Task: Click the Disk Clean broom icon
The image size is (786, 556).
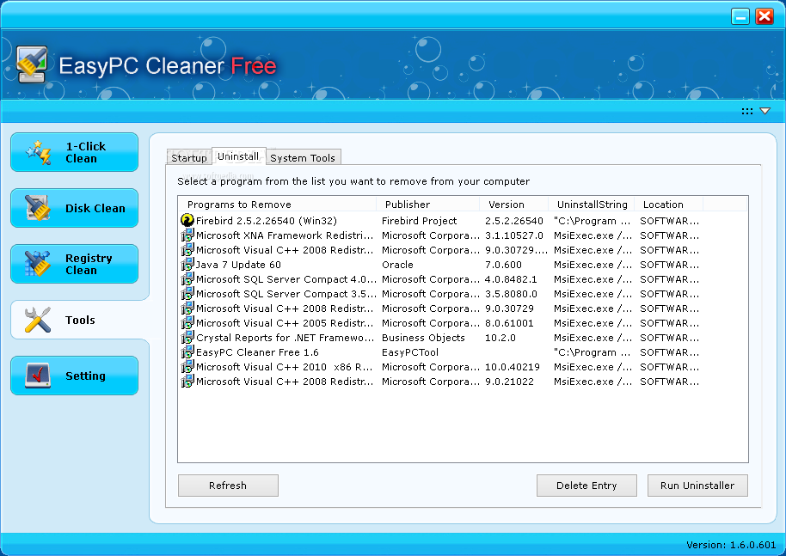Action: point(38,208)
